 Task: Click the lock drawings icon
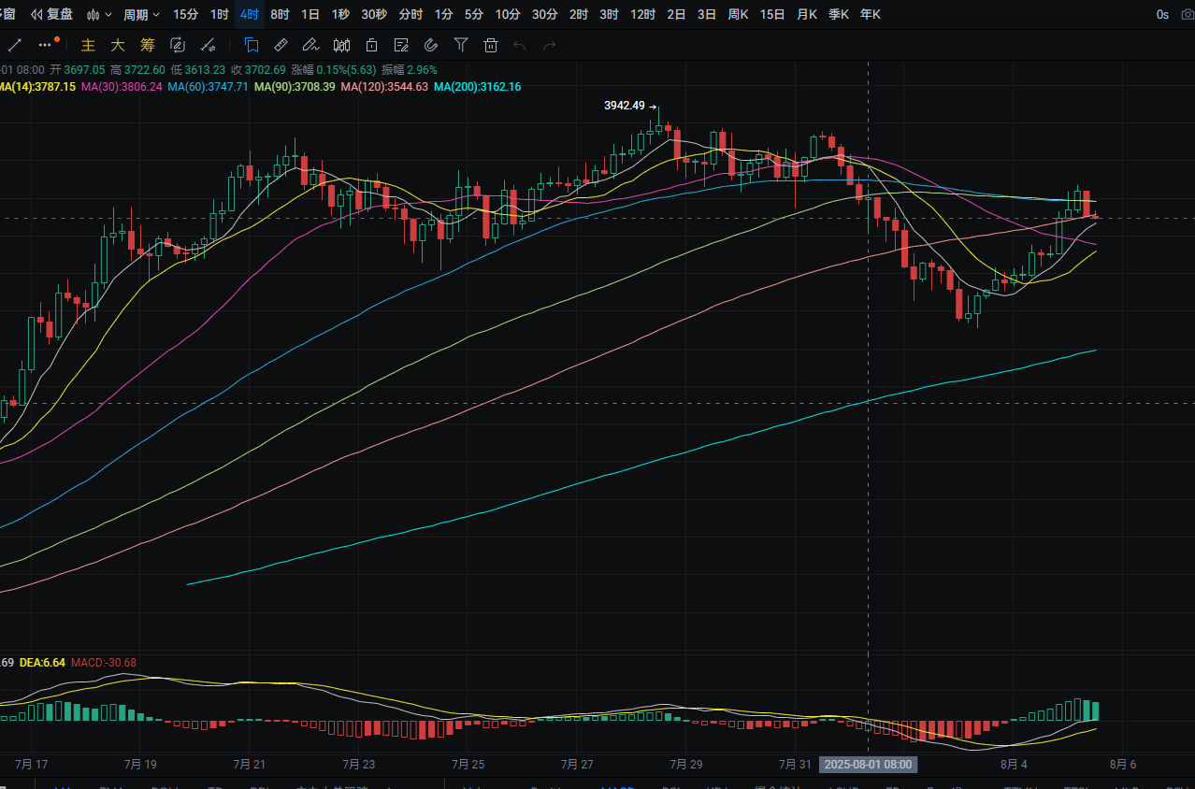(371, 45)
